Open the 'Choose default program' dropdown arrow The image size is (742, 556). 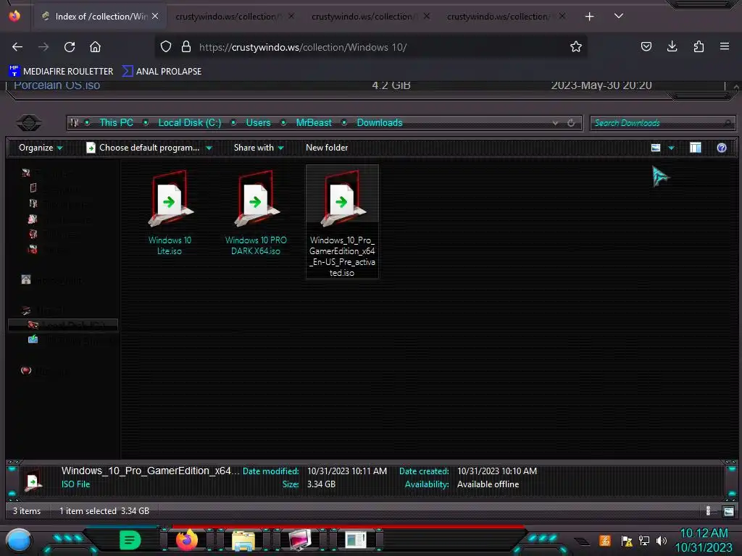coord(209,148)
